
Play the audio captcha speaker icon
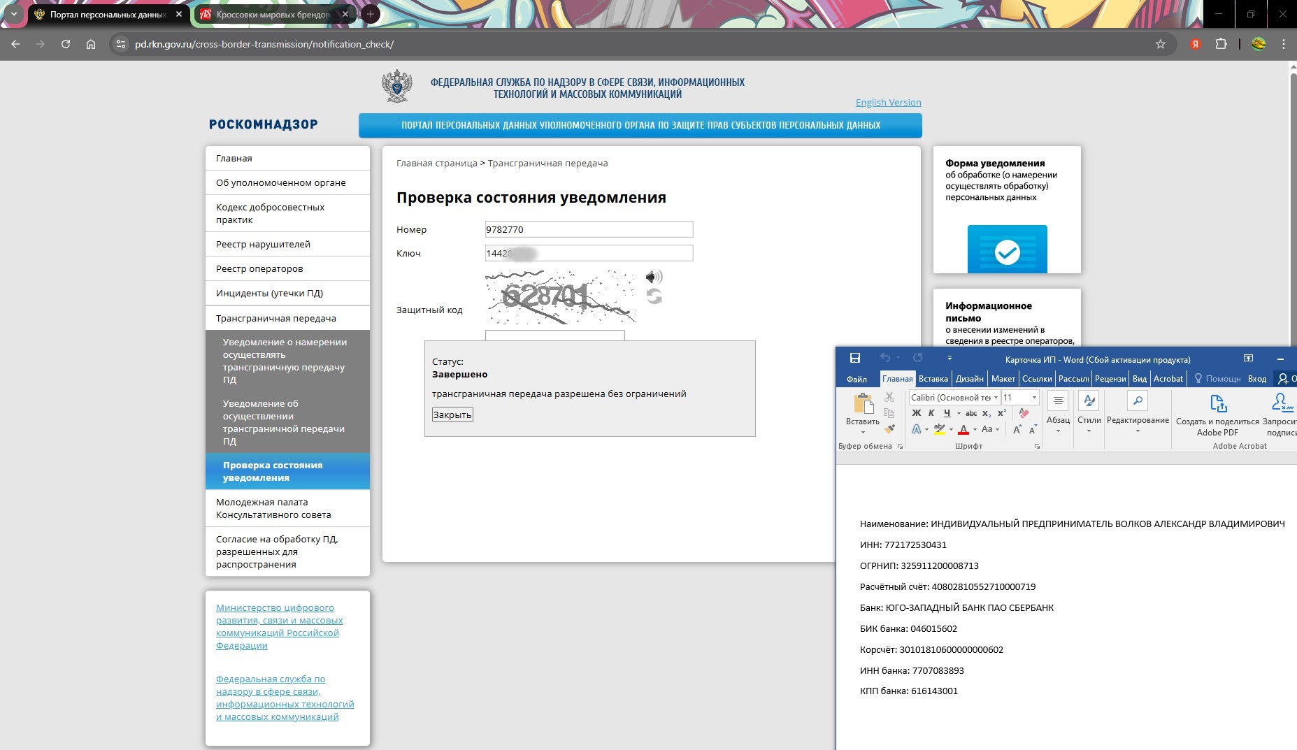click(x=654, y=277)
